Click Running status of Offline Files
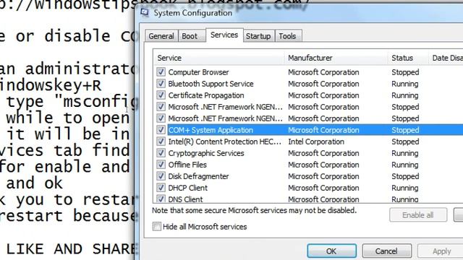Screen dimensions: 463x260 [x=405, y=165]
